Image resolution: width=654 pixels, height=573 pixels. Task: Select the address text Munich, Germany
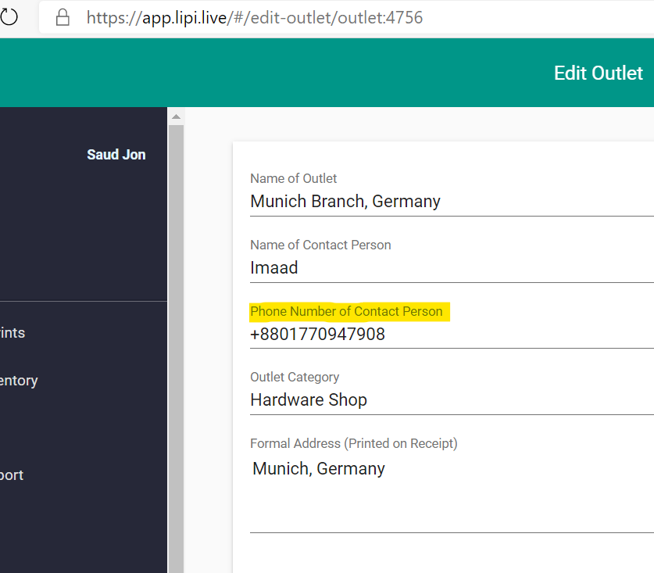point(317,468)
